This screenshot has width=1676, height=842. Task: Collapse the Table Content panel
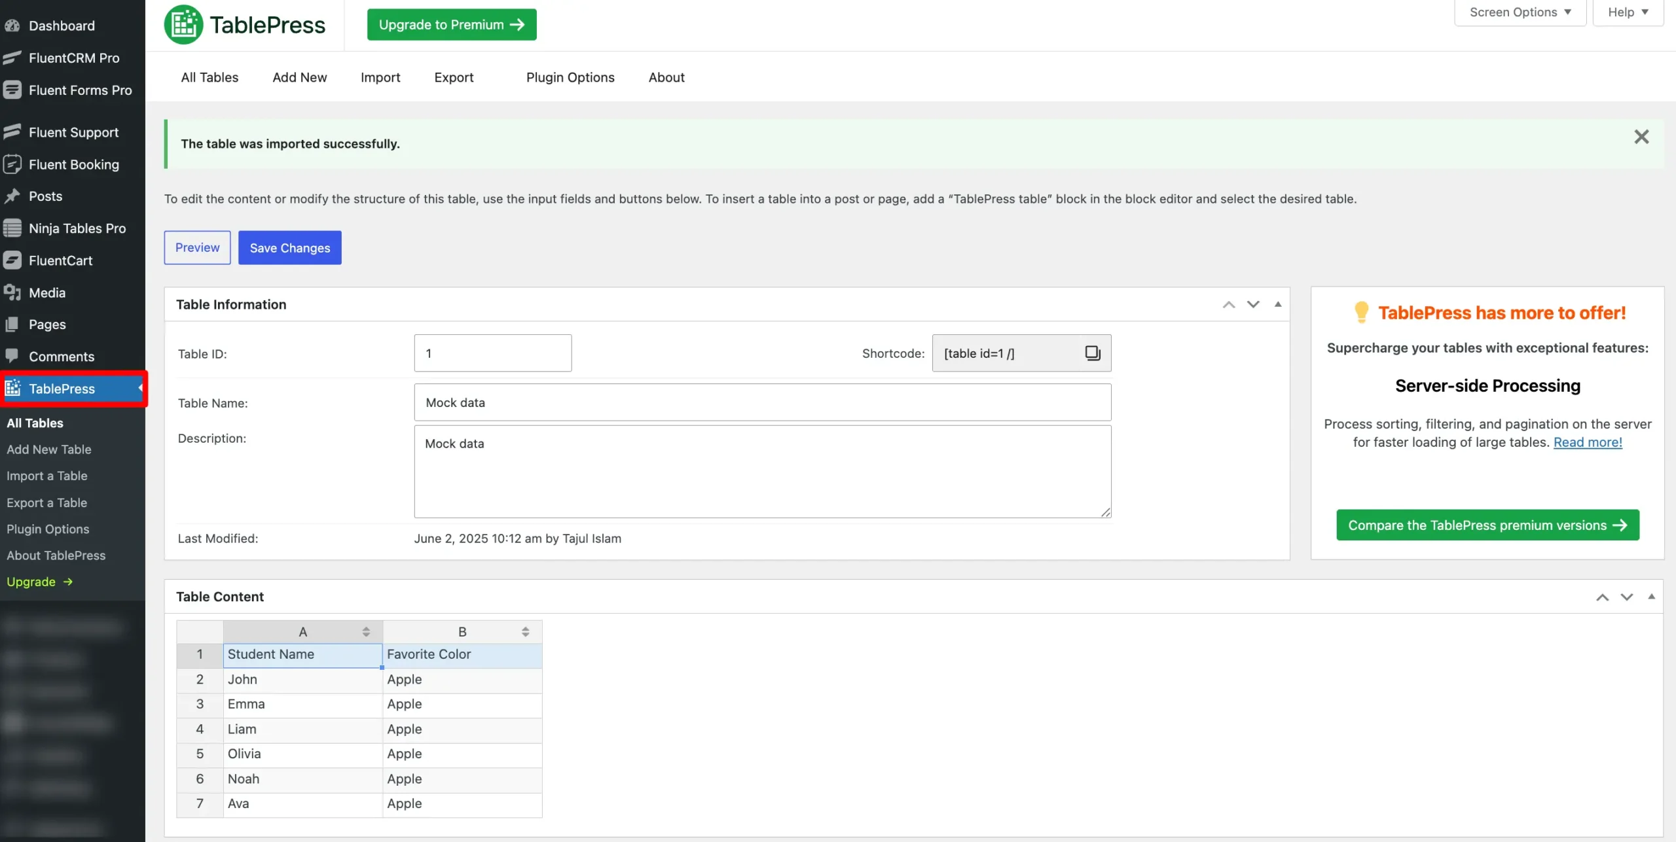(1651, 597)
